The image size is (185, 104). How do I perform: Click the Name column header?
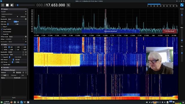coord(7,78)
